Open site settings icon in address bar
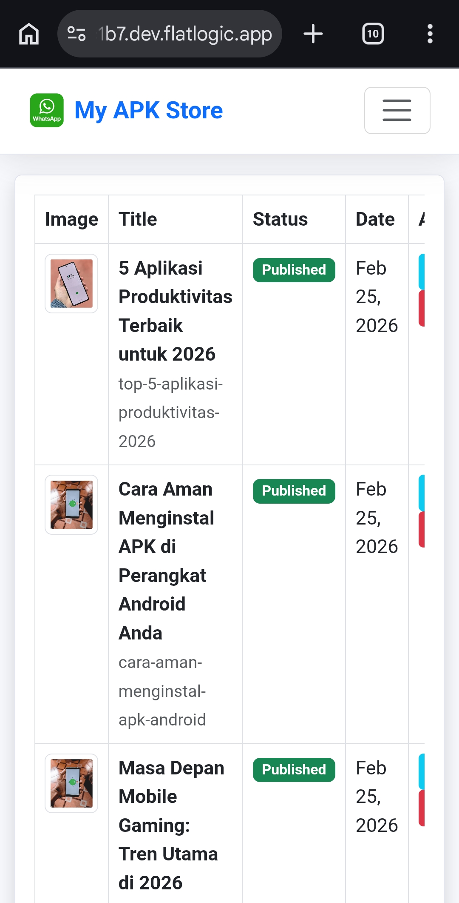 [x=76, y=34]
